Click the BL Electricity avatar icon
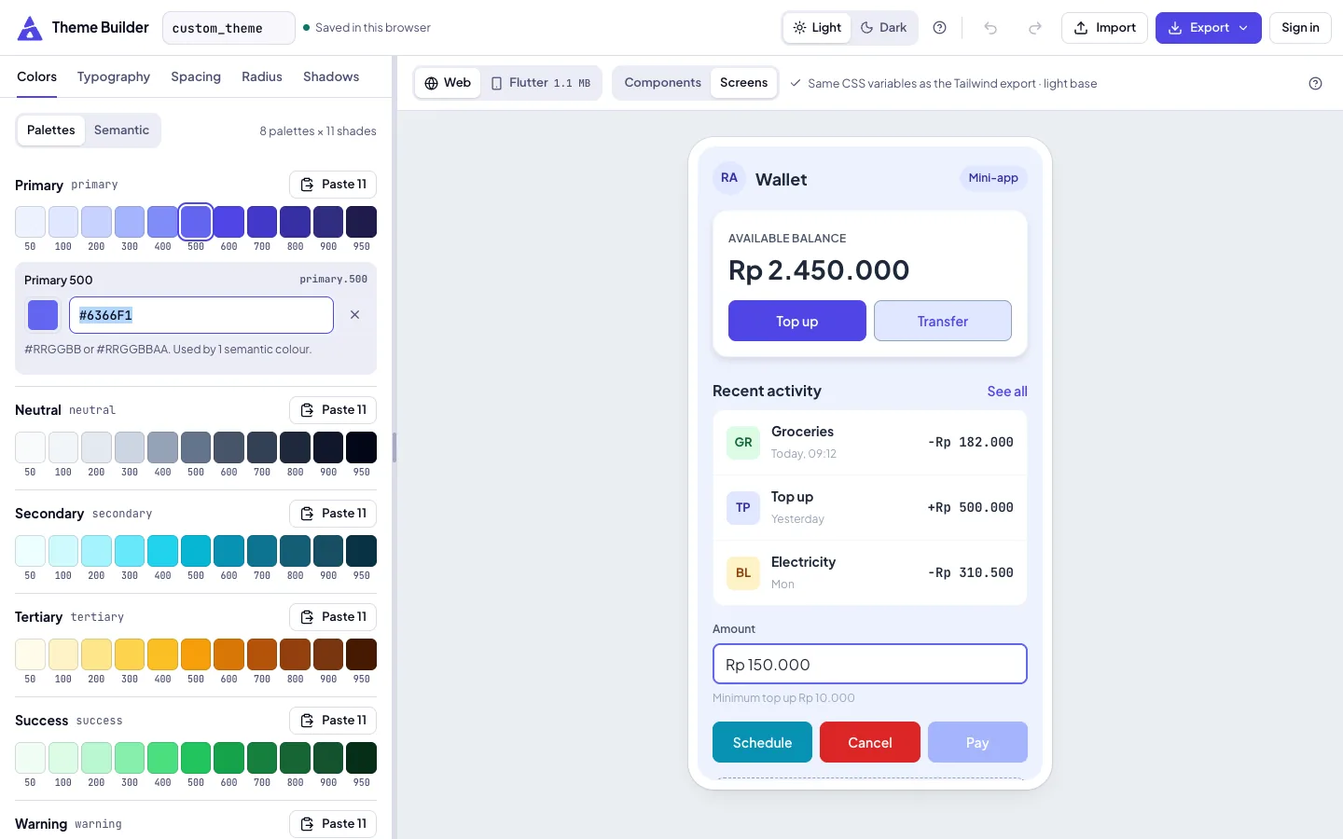 pyautogui.click(x=743, y=573)
